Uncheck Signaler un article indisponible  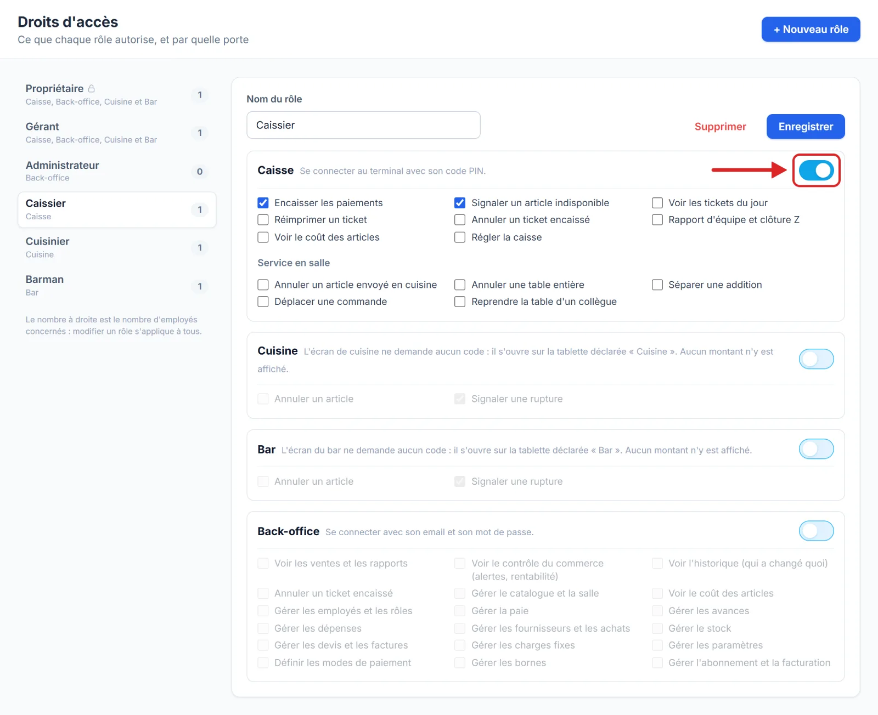[460, 203]
